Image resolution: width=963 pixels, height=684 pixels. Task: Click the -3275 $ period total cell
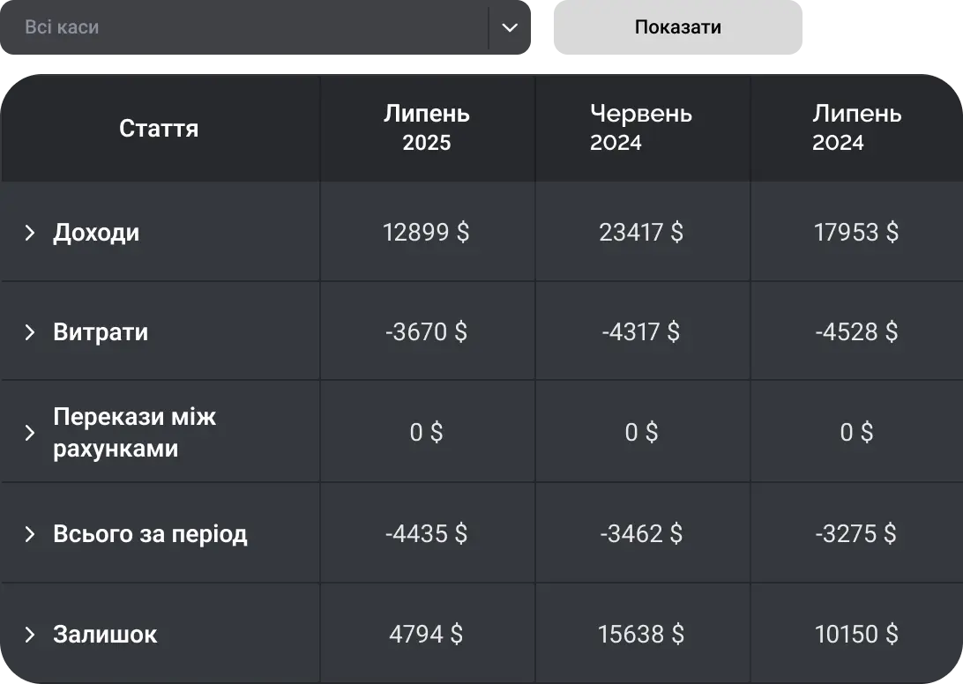(x=855, y=534)
